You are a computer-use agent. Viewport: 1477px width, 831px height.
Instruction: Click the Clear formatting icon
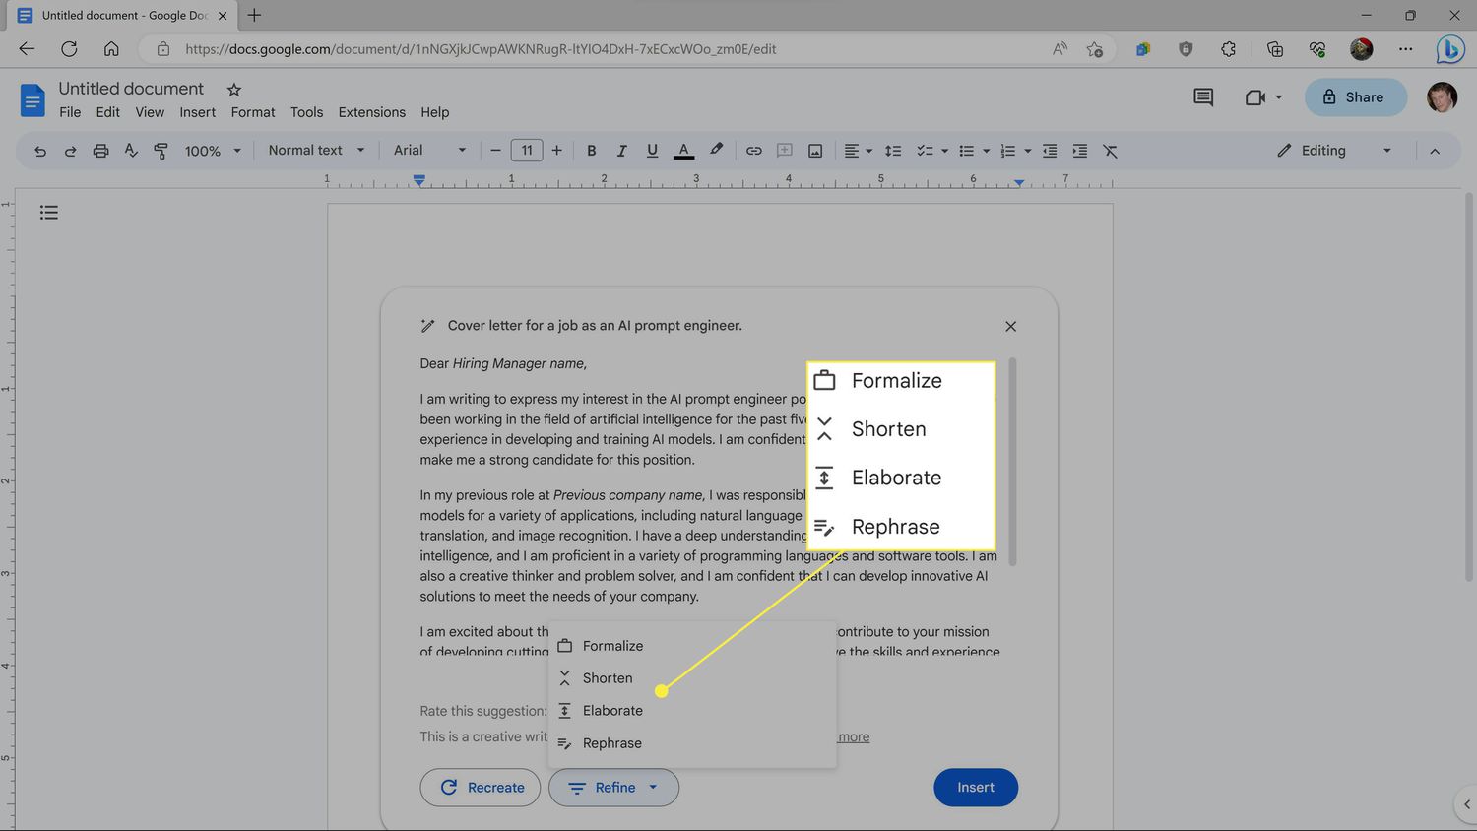[x=1110, y=151]
